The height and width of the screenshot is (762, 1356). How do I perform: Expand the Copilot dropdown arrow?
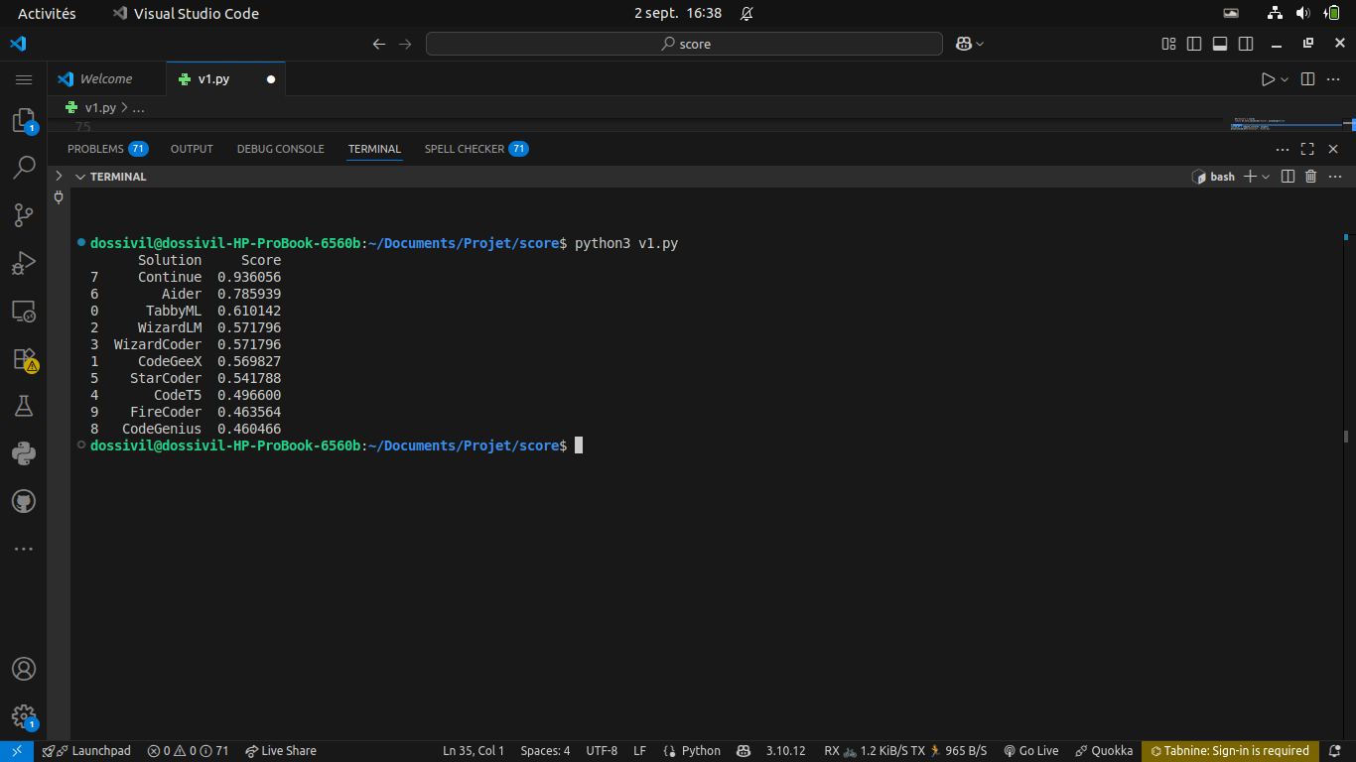[981, 44]
